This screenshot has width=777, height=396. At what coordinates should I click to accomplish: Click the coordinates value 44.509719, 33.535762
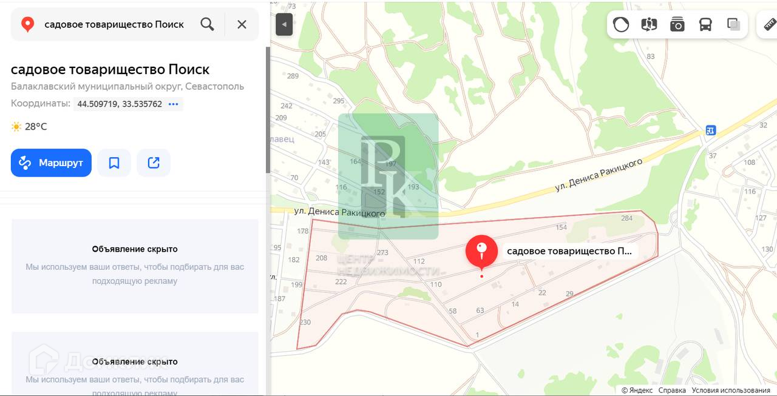coord(120,104)
